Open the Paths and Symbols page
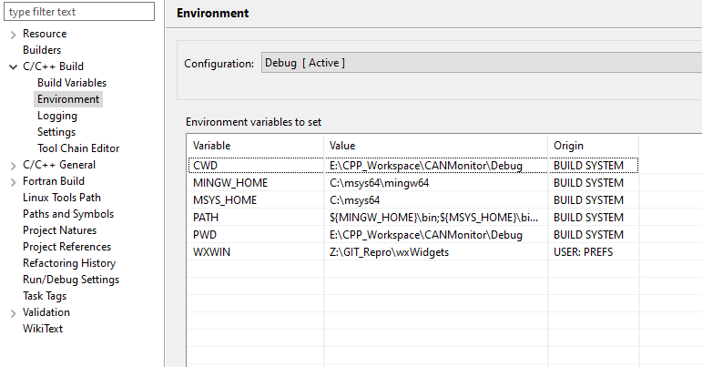 pyautogui.click(x=68, y=214)
